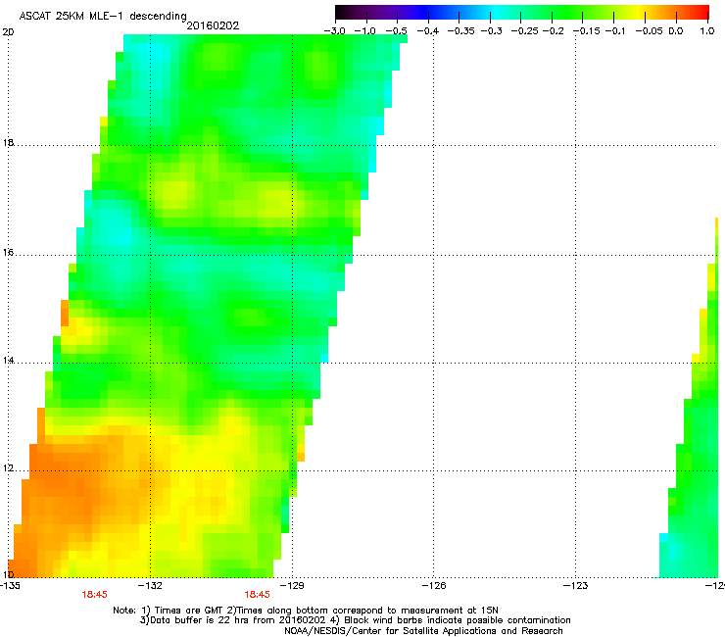Click the NOAA/NESDIS credit line
Screen dimensions: 725x637
pyautogui.click(x=423, y=631)
